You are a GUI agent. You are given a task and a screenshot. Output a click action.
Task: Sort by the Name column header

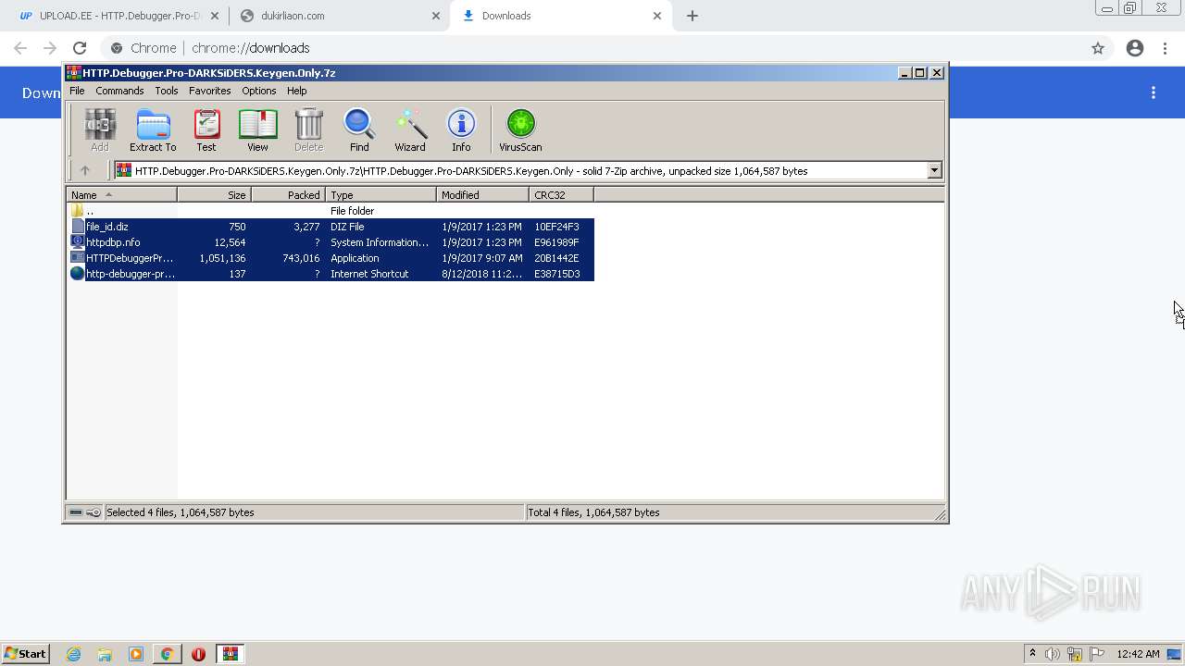(121, 194)
